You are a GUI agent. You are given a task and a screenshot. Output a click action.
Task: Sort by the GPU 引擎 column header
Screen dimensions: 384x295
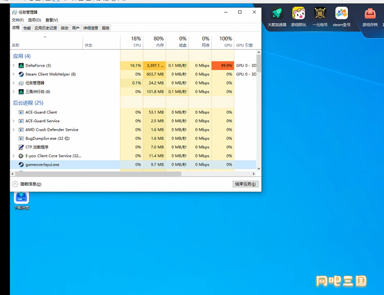click(x=245, y=42)
